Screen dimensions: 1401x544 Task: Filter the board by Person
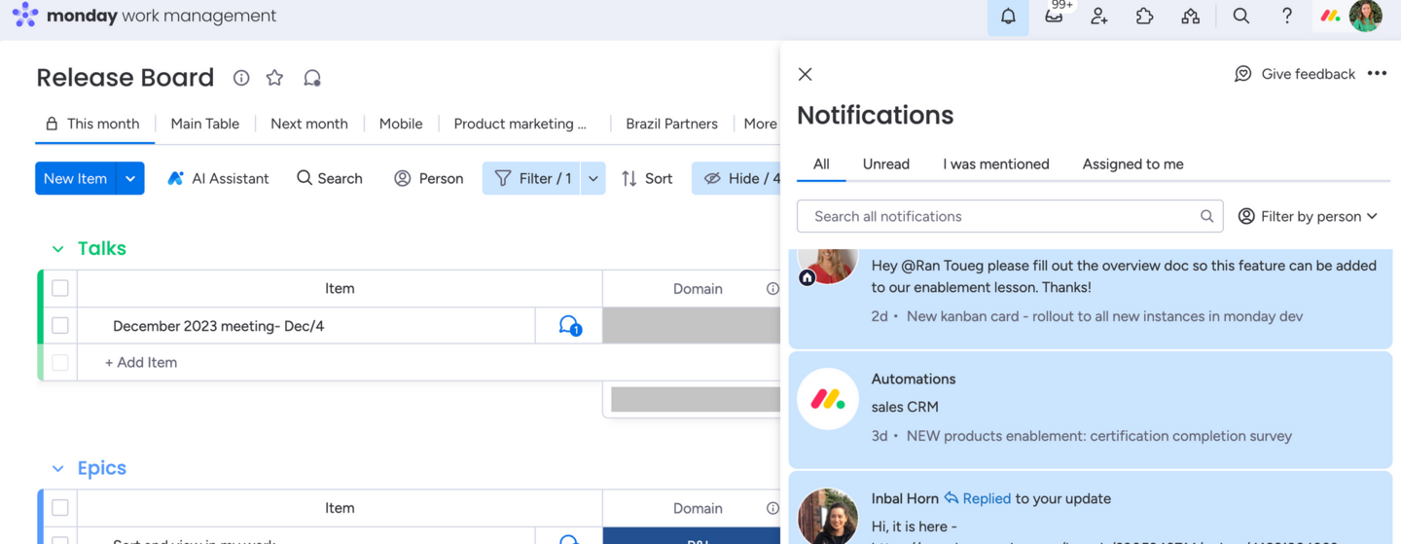[429, 178]
